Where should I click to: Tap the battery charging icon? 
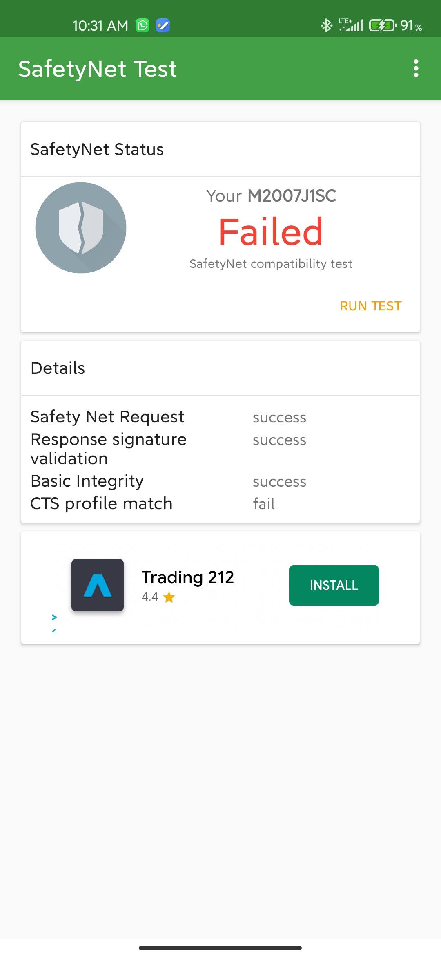pos(383,26)
